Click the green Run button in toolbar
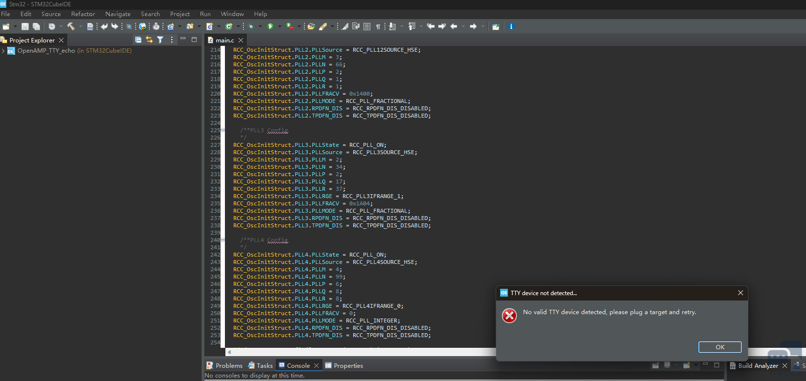 coord(270,26)
